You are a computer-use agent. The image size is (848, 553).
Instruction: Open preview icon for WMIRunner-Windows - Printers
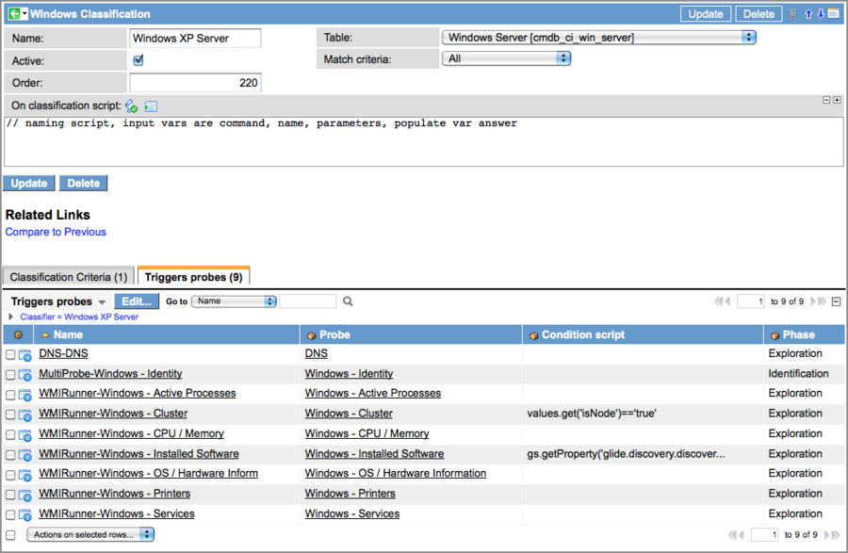coord(24,496)
